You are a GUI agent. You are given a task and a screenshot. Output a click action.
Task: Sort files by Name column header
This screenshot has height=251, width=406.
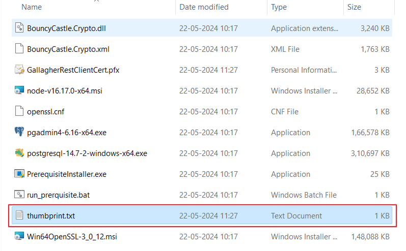[x=32, y=7]
